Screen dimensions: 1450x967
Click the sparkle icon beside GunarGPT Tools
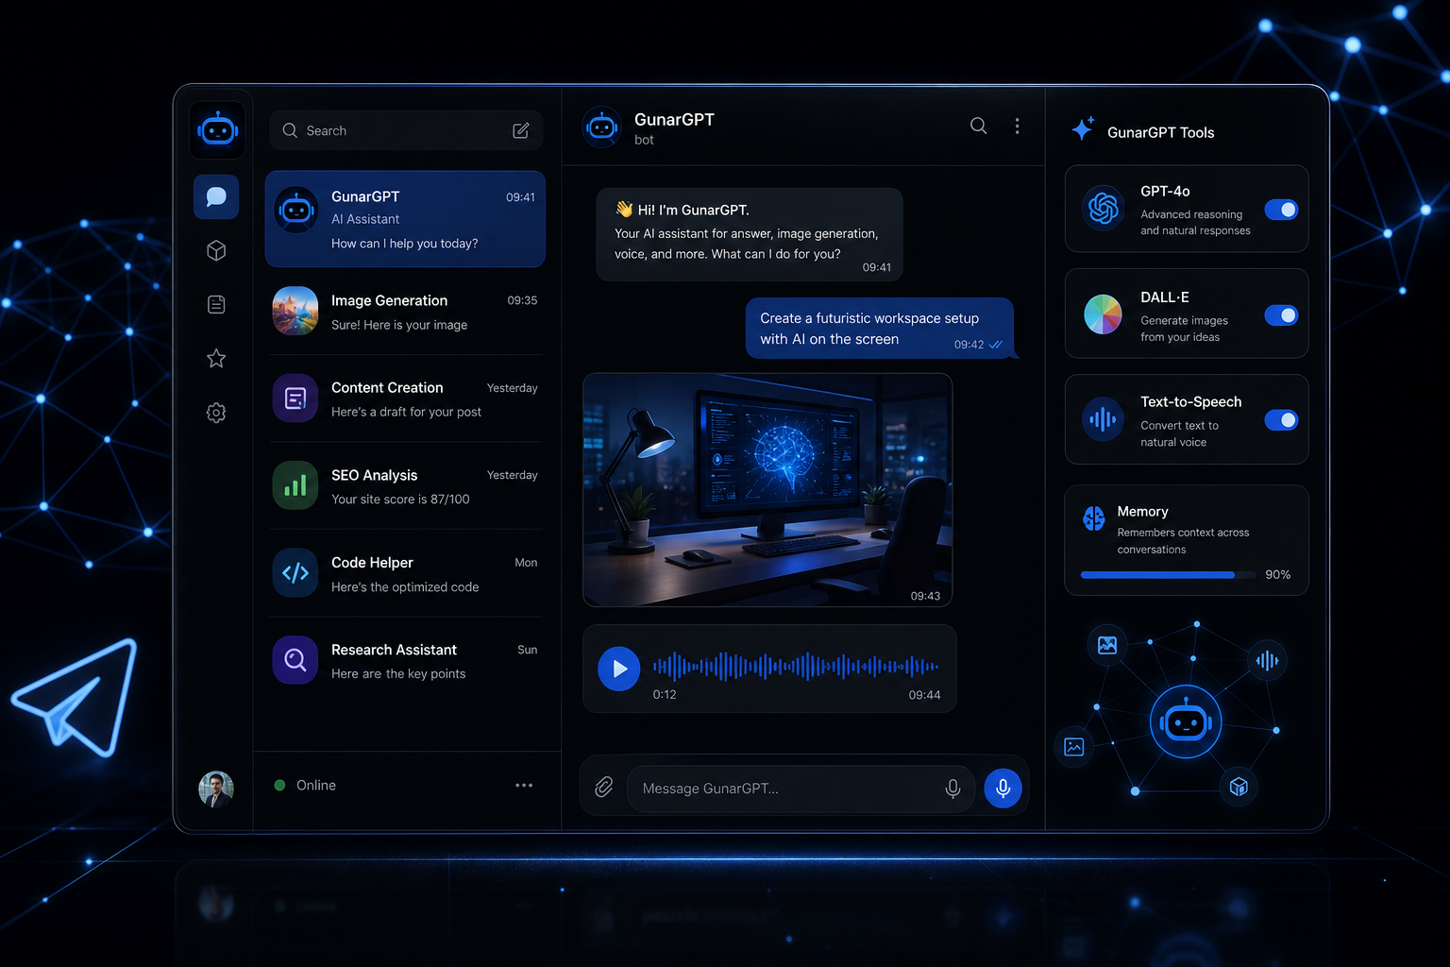1083,129
